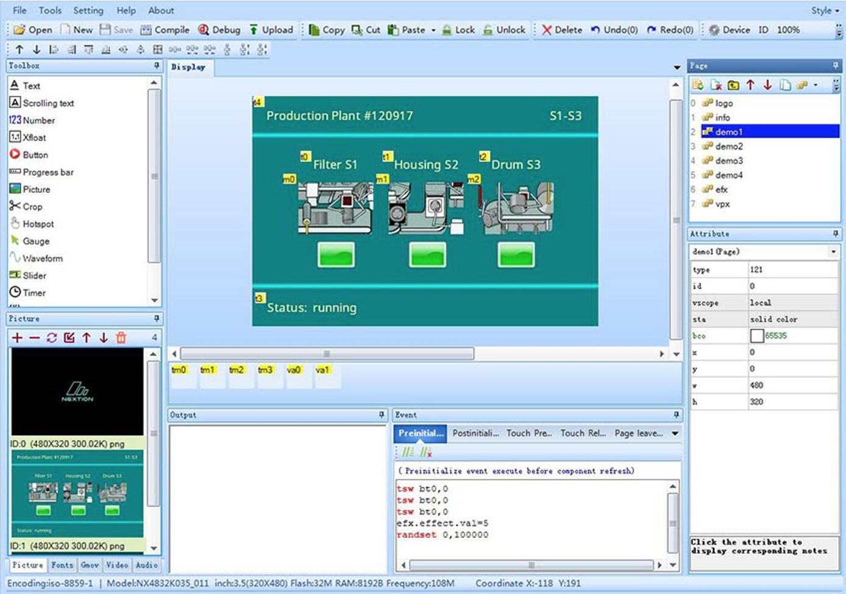The height and width of the screenshot is (594, 846).
Task: Click the bco color swatch
Action: click(757, 335)
